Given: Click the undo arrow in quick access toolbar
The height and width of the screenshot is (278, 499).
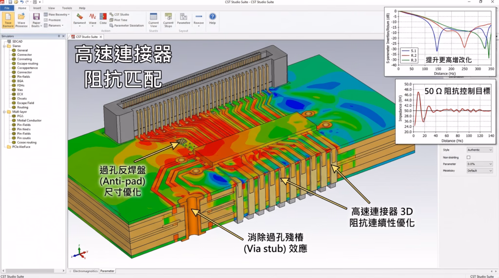Looking at the screenshot, I should point(21,2).
